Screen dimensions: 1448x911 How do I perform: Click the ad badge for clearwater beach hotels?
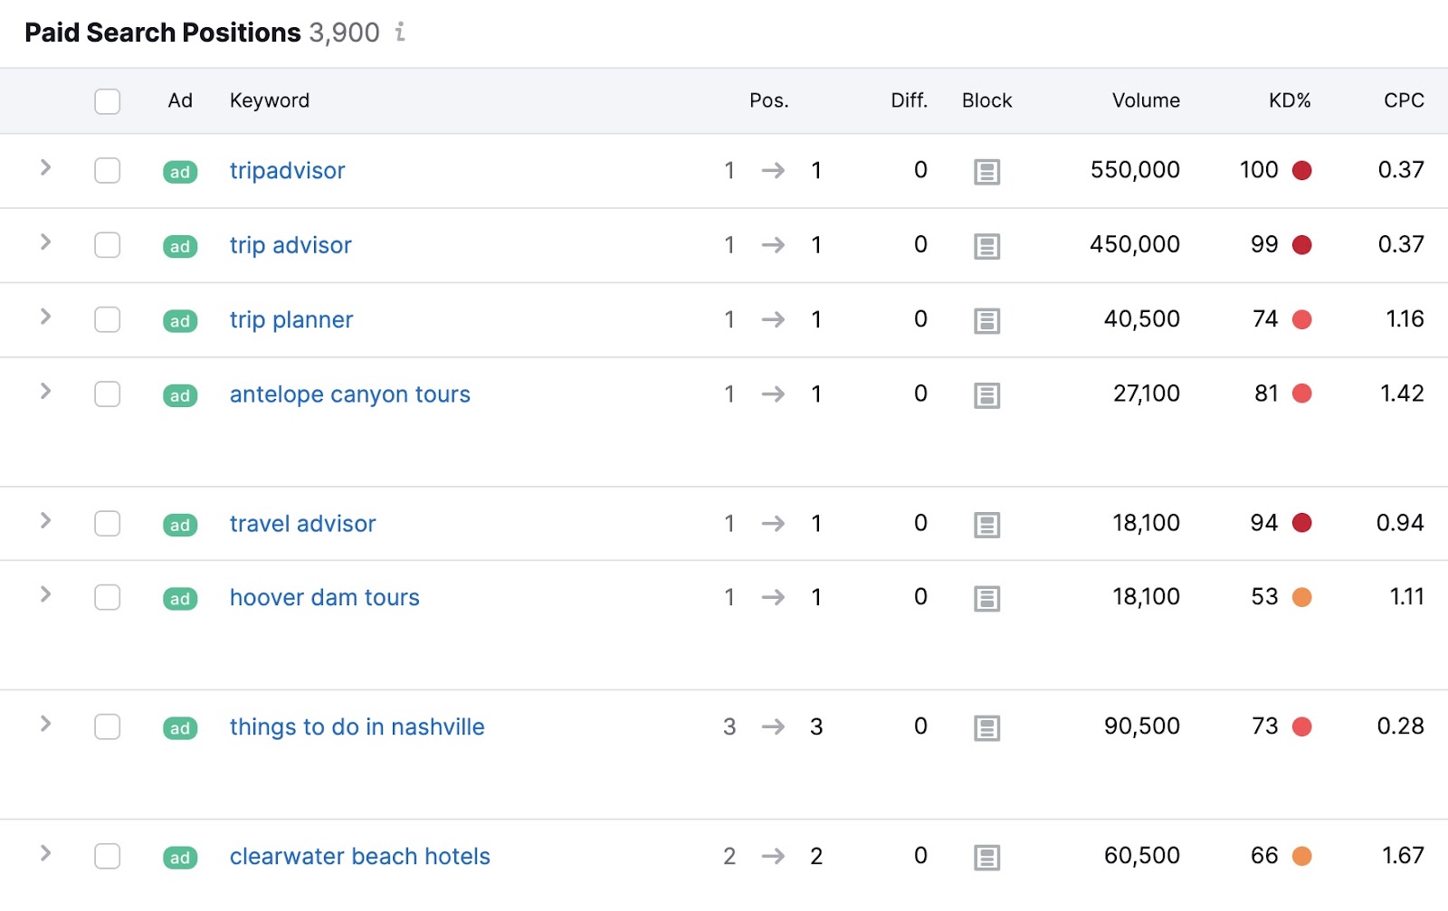[179, 858]
